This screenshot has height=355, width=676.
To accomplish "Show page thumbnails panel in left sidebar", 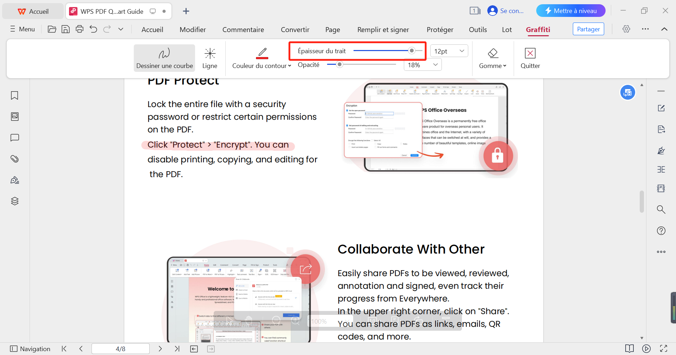I will [14, 117].
